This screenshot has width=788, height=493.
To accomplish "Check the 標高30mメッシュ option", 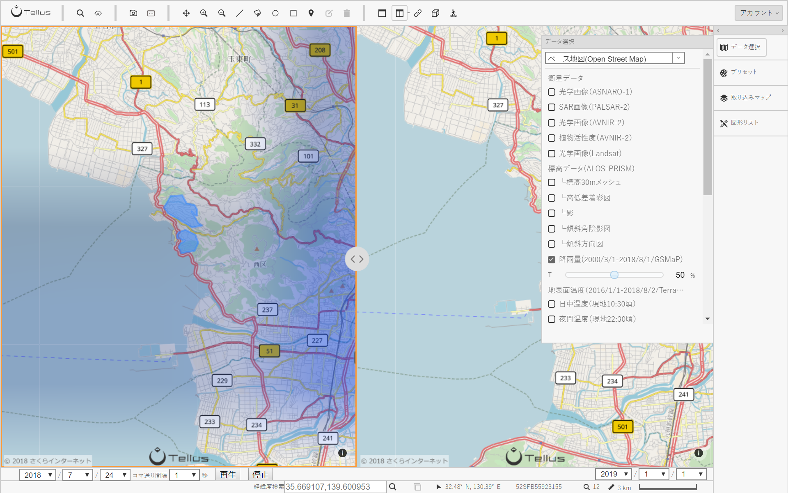I will [x=552, y=182].
